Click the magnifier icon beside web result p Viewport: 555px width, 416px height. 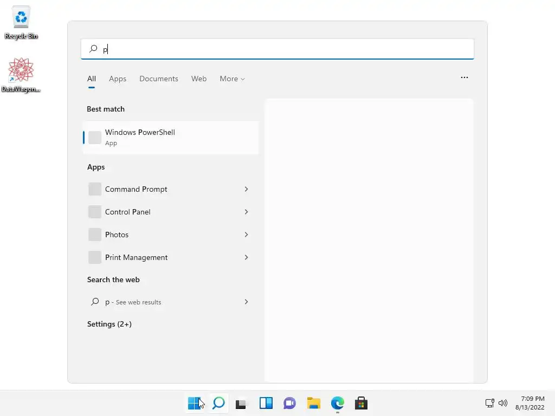click(x=95, y=302)
